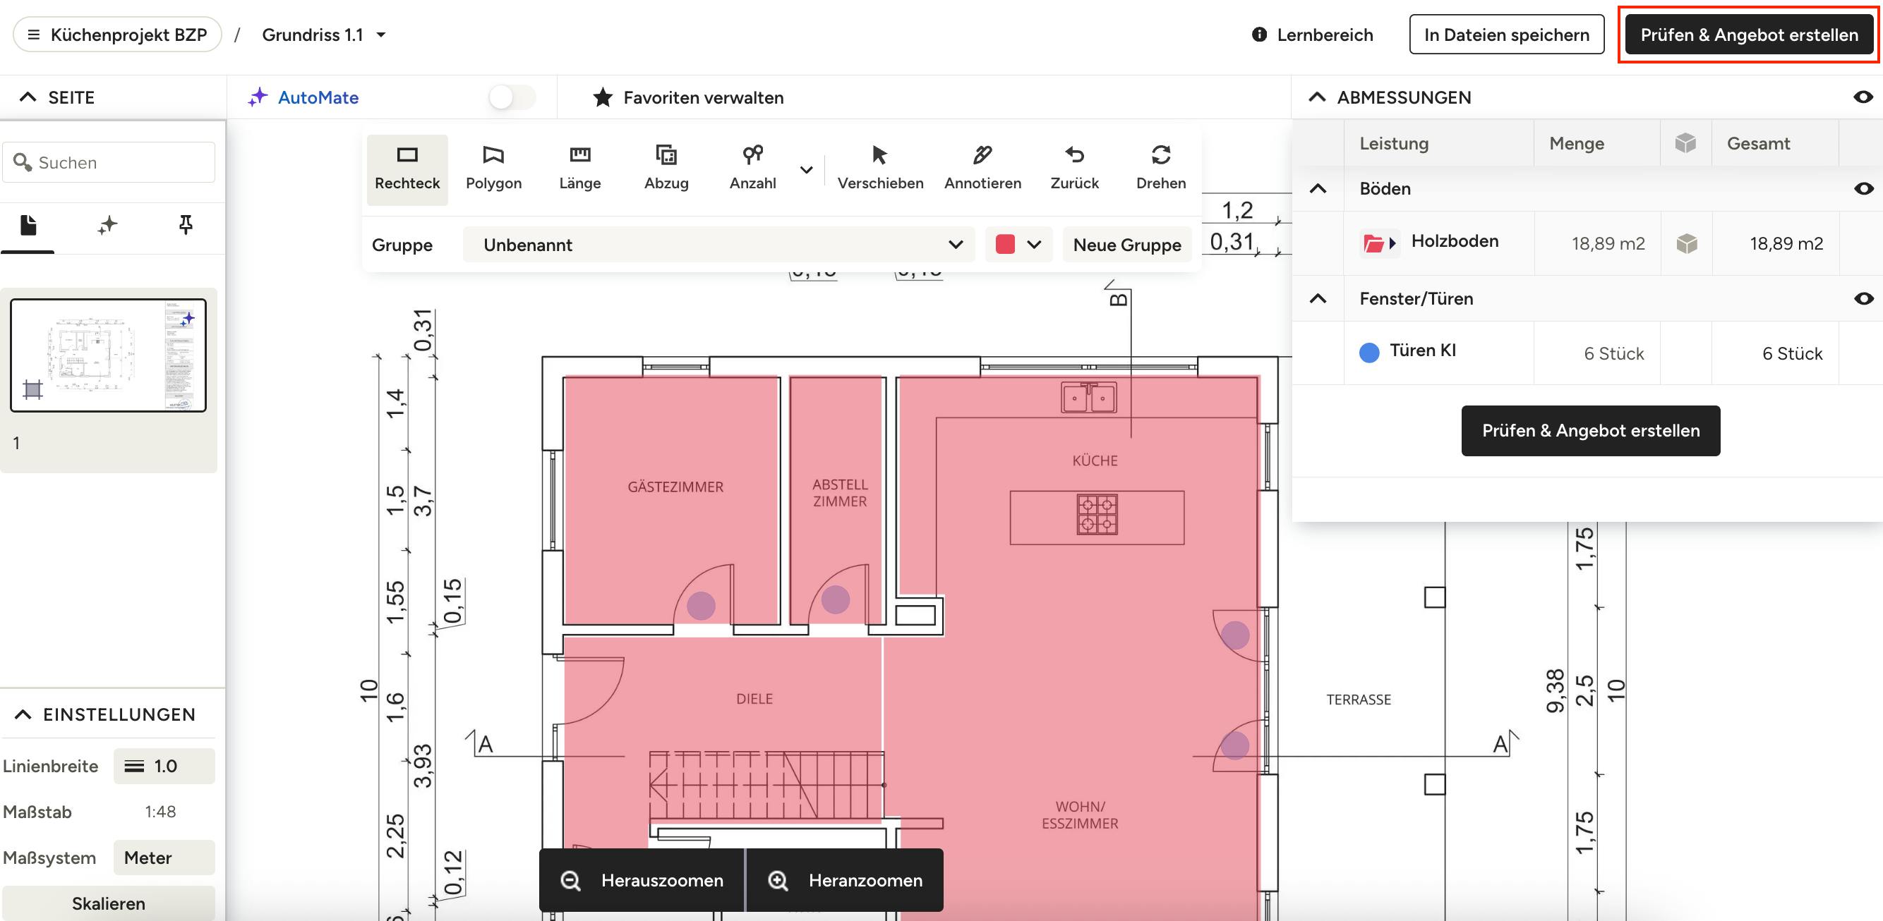Toggle the AutoMate switch

pyautogui.click(x=512, y=97)
